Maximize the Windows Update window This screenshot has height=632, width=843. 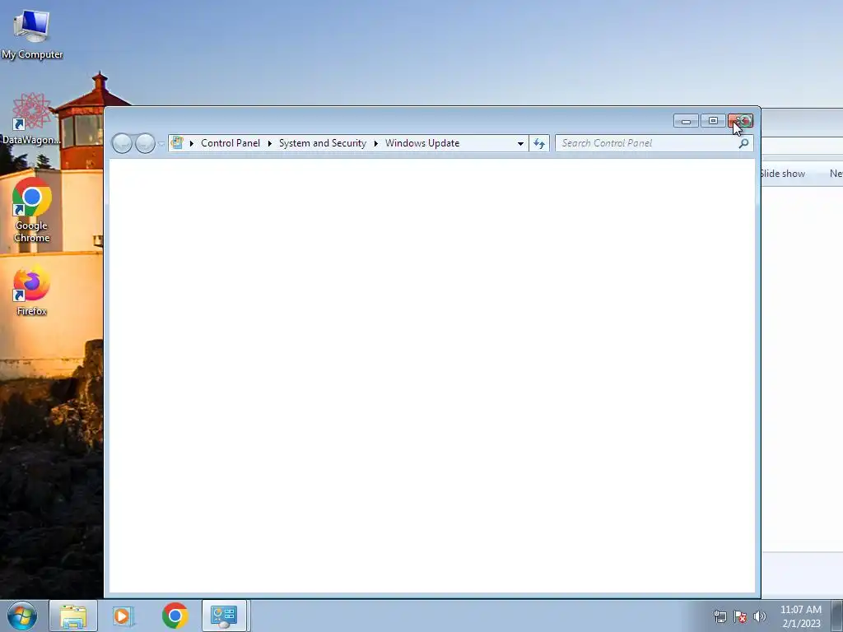tap(713, 121)
